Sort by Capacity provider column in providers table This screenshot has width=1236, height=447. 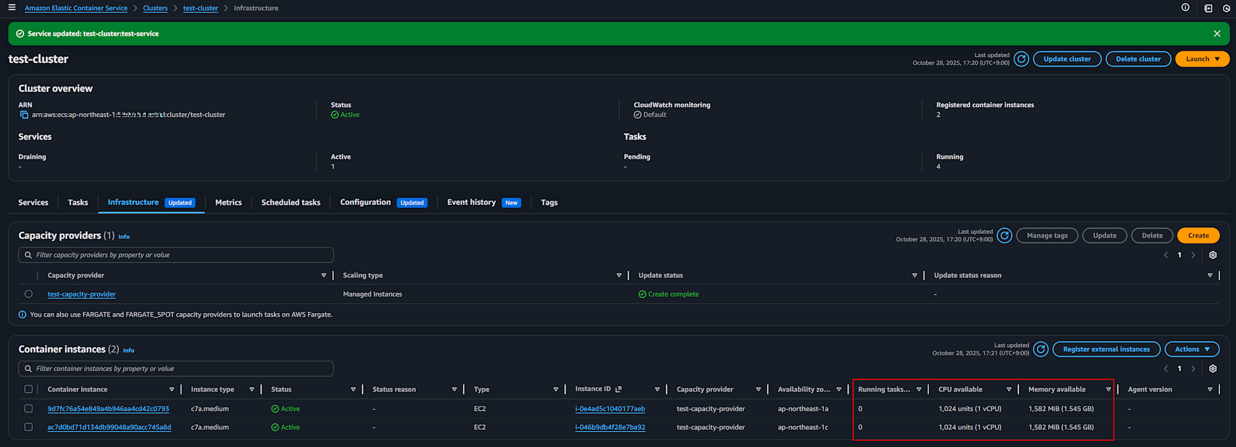click(x=323, y=275)
